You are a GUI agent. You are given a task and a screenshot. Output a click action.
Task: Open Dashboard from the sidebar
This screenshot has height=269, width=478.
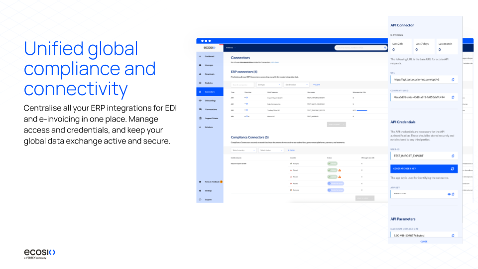coord(210,56)
